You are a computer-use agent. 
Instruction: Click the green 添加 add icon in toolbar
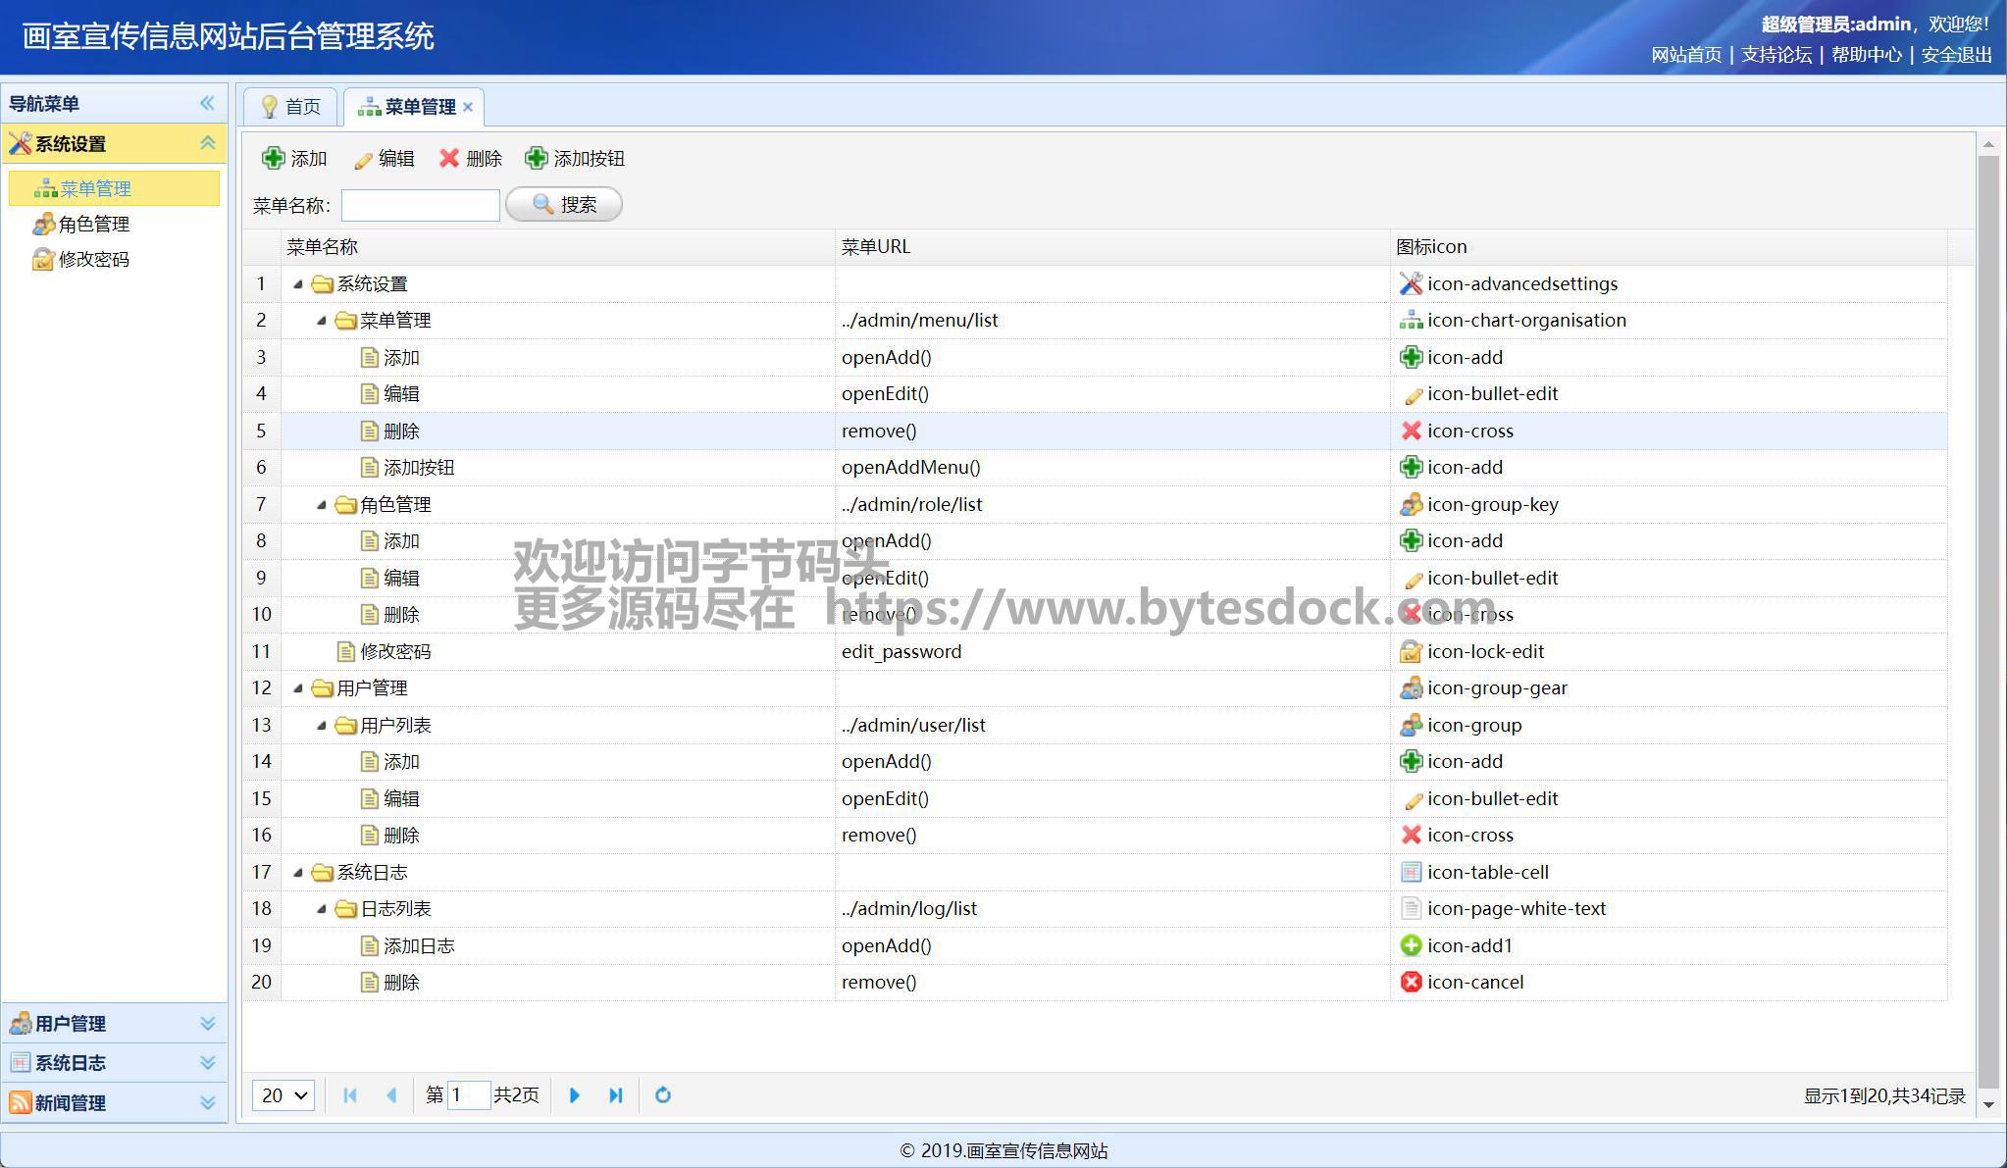[x=274, y=158]
